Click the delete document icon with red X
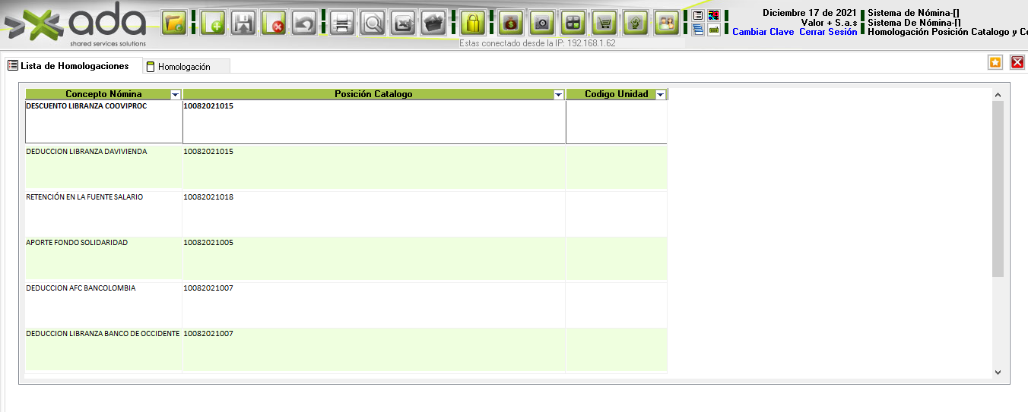 (x=274, y=23)
